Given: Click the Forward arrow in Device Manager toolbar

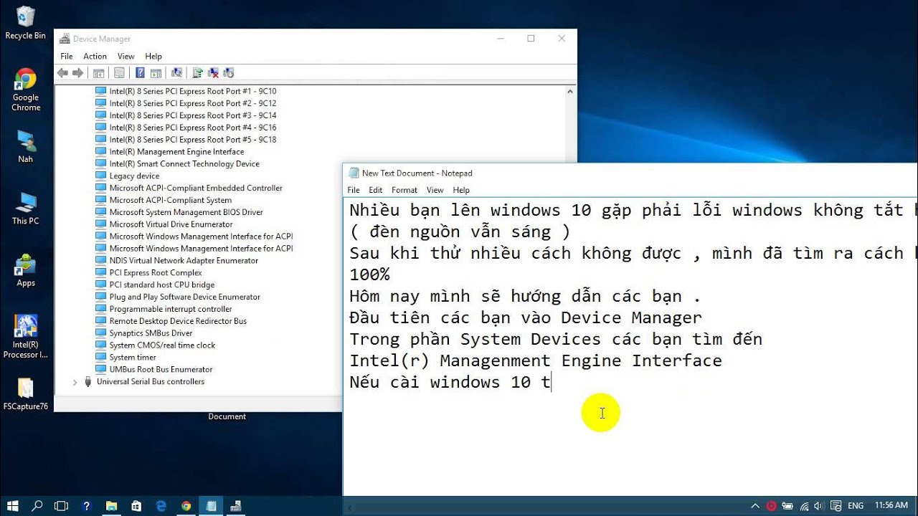Looking at the screenshot, I should (x=77, y=72).
